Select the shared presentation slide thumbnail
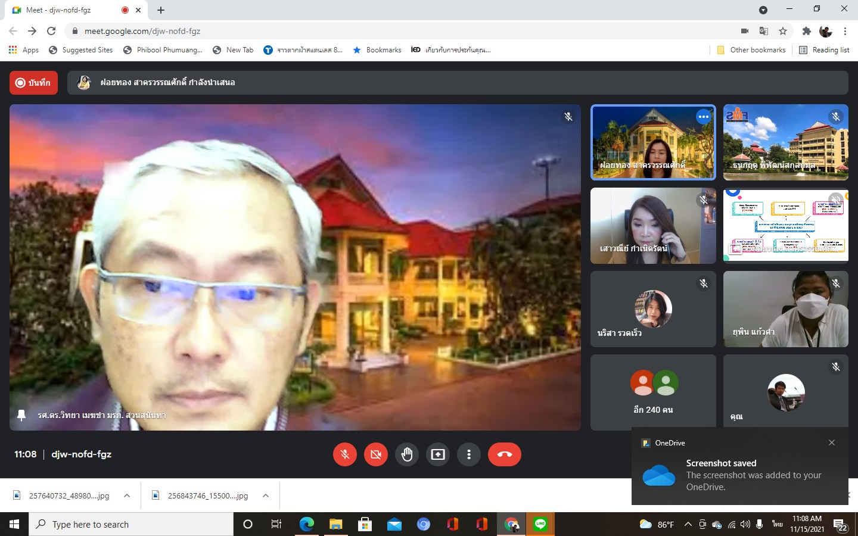Screen dimensions: 858x536 [x=785, y=226]
